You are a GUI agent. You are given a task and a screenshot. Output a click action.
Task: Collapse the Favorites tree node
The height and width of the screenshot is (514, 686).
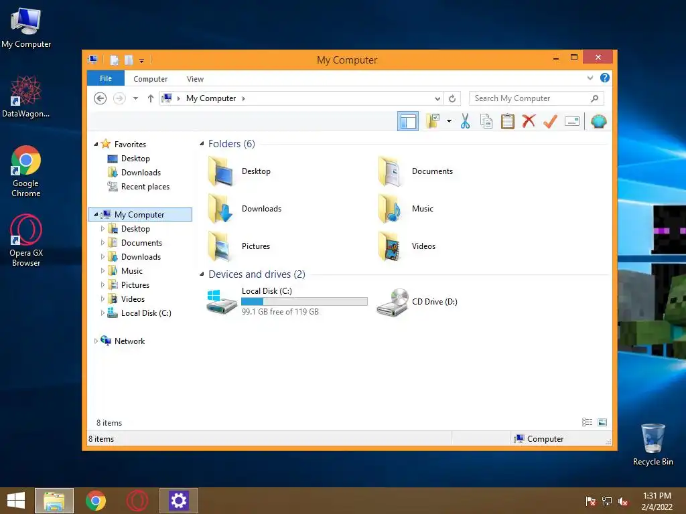click(96, 145)
